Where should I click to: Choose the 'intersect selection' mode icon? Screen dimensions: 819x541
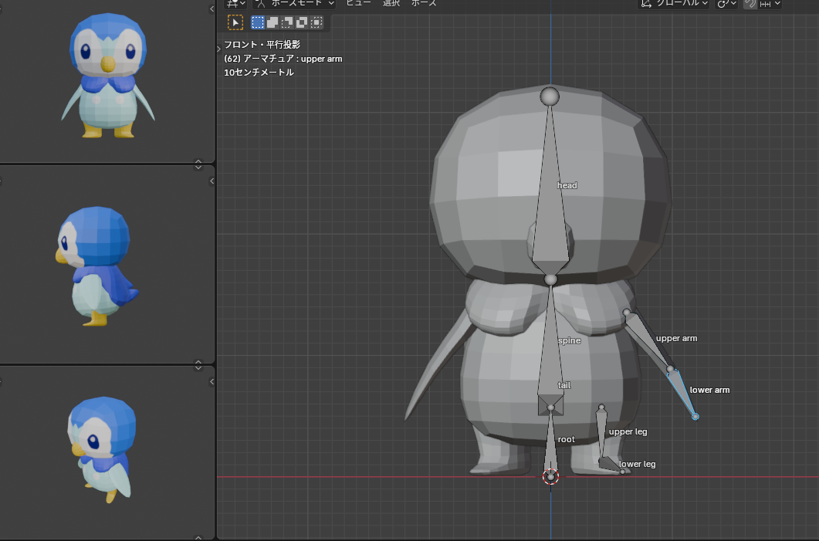(x=316, y=22)
